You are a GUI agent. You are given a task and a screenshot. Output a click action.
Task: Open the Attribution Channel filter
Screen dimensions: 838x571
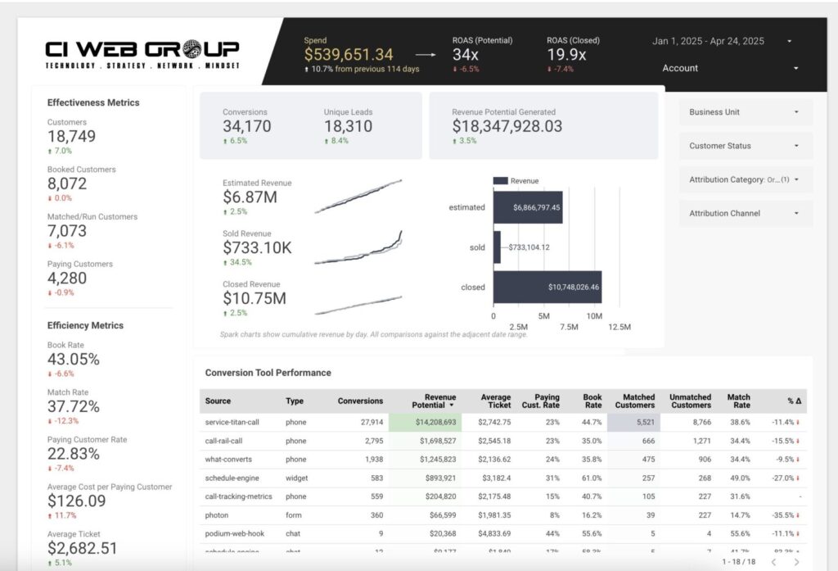click(745, 213)
